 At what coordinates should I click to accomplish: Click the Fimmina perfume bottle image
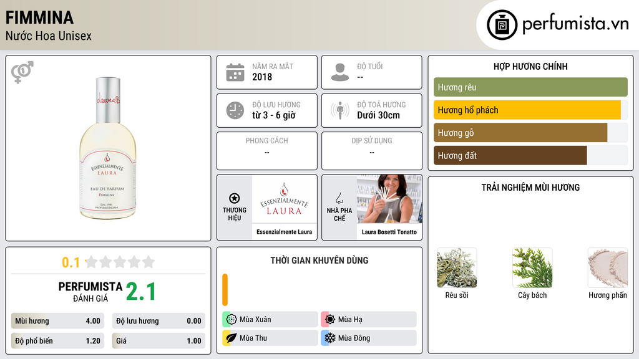107,148
